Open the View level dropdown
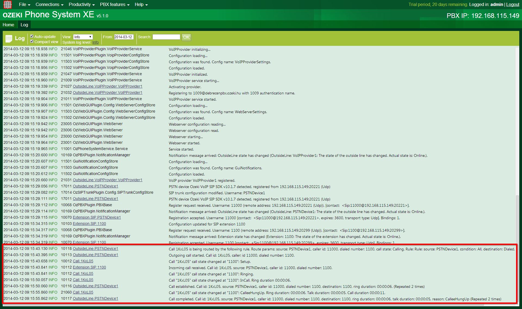This screenshot has height=309, width=522. [83, 37]
